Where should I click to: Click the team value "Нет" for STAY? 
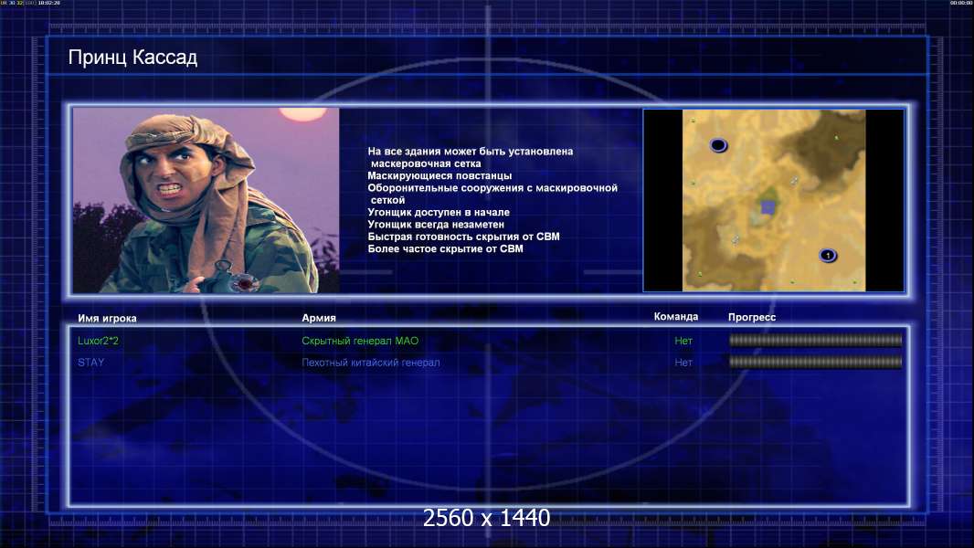[x=683, y=363]
